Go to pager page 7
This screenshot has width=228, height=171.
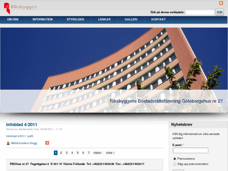coord(89,153)
